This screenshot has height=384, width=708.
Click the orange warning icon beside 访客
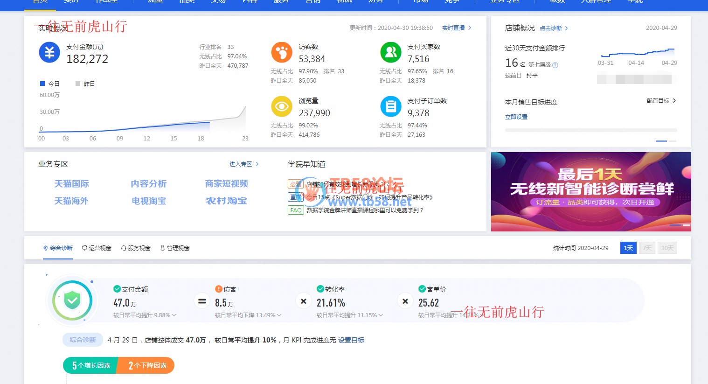(x=218, y=289)
